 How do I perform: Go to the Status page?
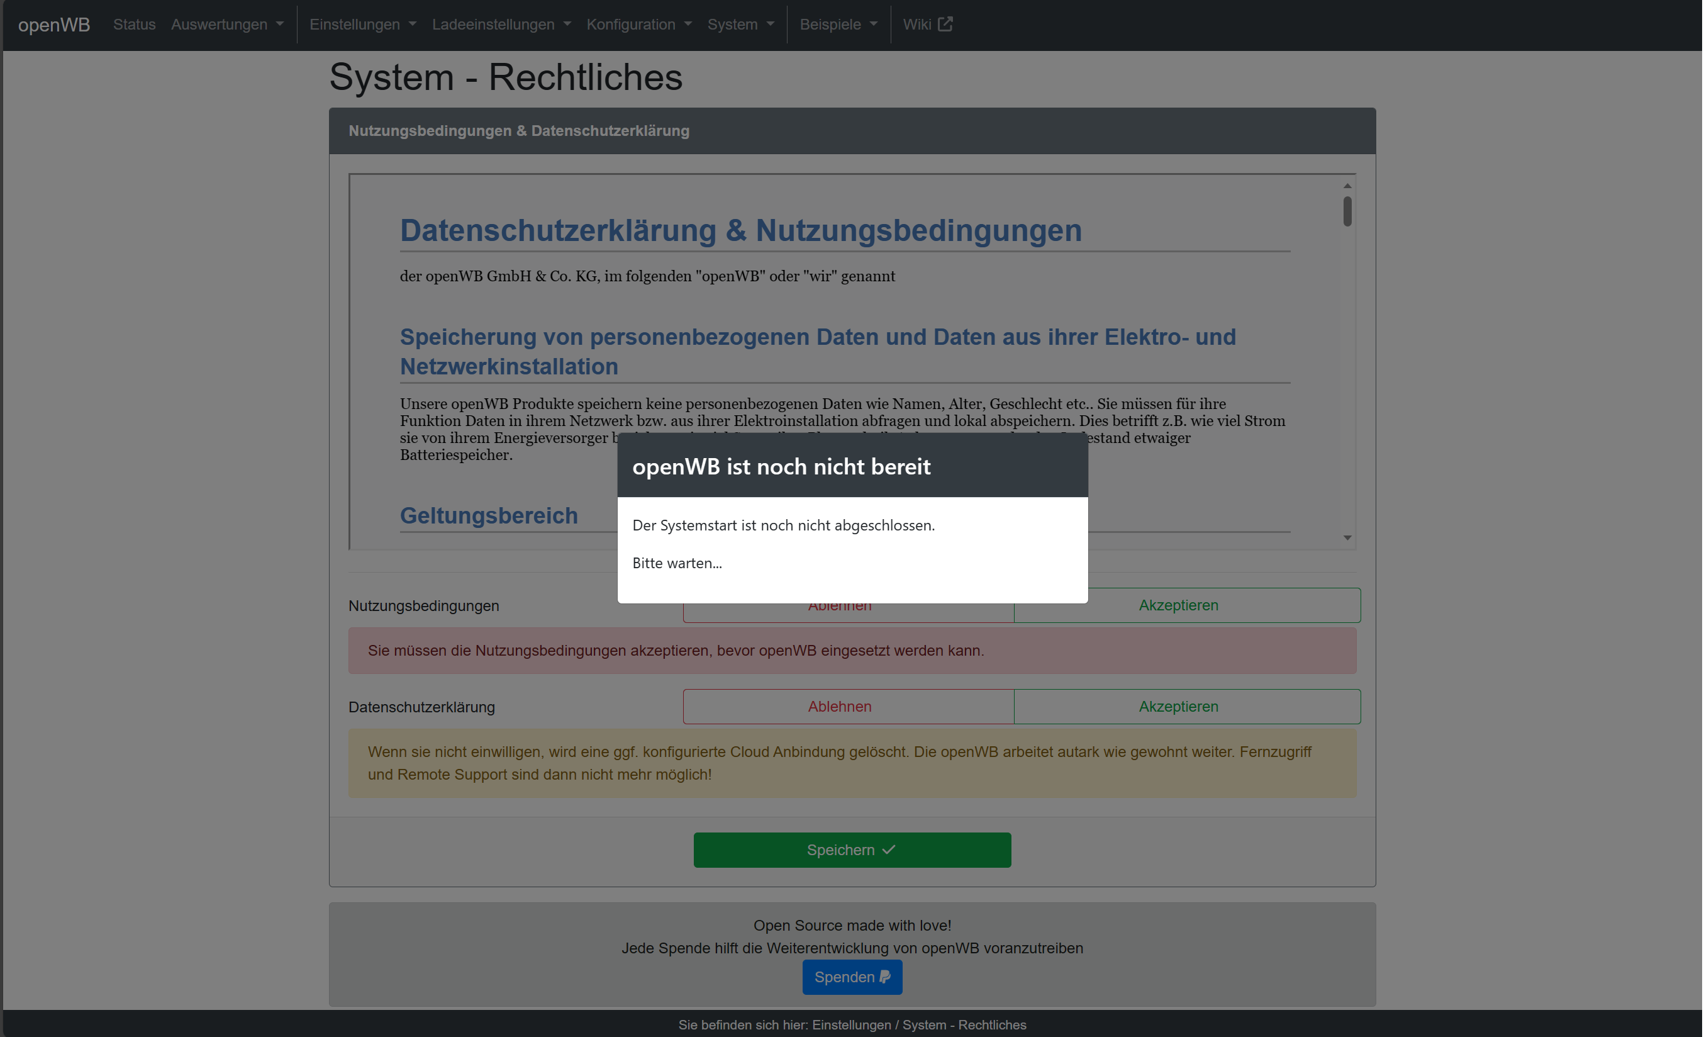point(134,25)
